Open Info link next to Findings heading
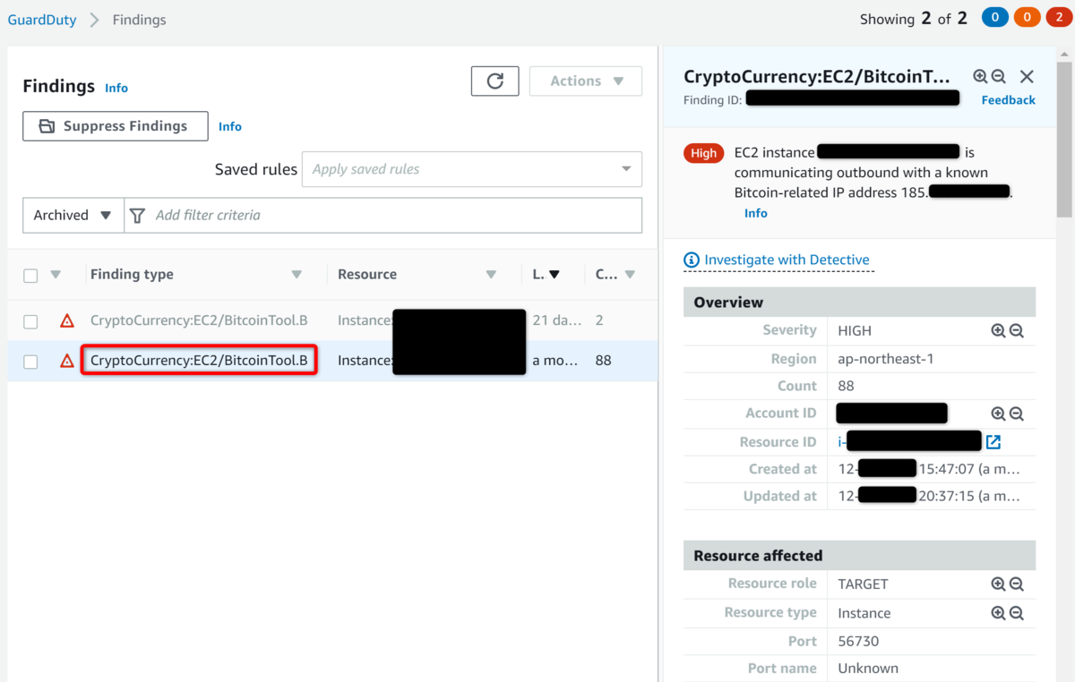Screen dimensions: 1075x682 pos(116,88)
